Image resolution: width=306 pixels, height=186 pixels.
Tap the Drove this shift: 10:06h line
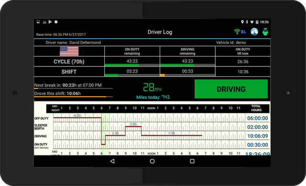tap(57, 94)
